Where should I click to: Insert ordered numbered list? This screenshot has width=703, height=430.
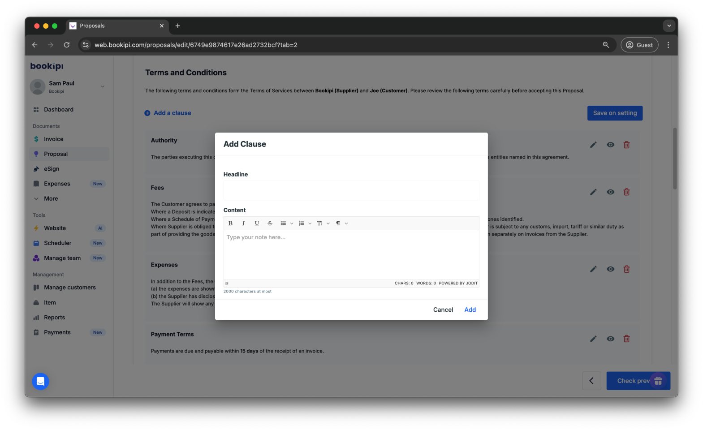pyautogui.click(x=302, y=224)
